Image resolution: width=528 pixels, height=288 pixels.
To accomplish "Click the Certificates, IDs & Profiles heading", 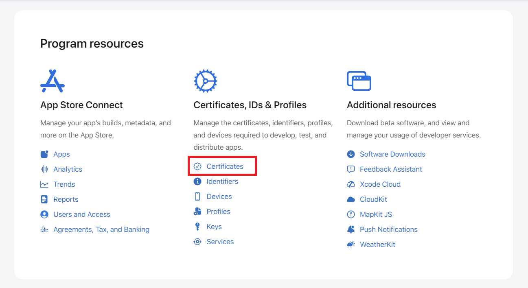I will [250, 105].
